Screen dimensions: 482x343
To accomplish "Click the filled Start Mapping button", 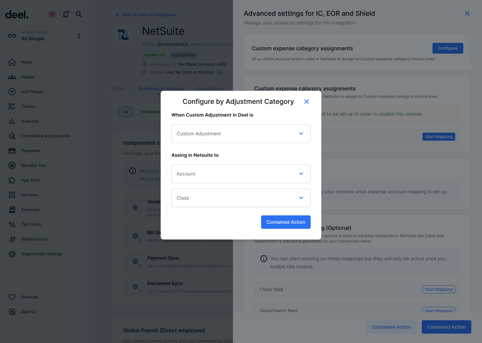I will pyautogui.click(x=438, y=137).
